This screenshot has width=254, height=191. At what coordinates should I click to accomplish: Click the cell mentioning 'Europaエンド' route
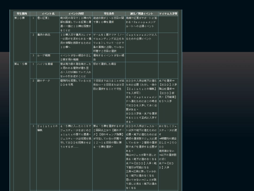[142, 24]
